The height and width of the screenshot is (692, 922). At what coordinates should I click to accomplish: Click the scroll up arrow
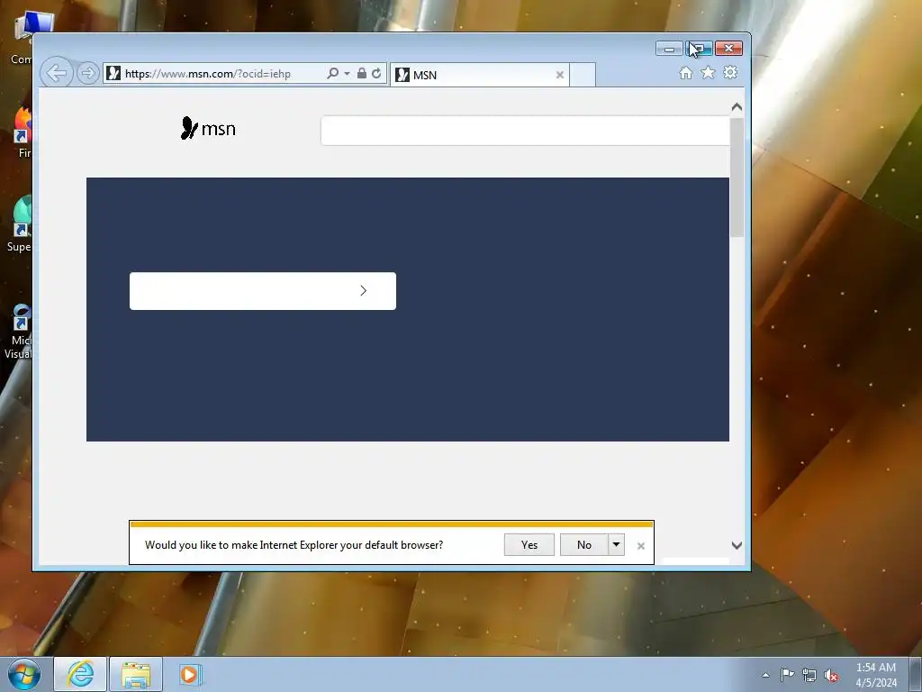click(737, 107)
